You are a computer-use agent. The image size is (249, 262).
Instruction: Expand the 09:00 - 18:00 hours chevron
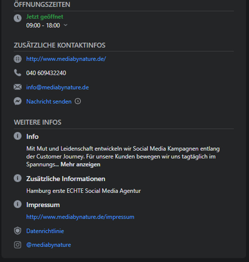(x=66, y=25)
